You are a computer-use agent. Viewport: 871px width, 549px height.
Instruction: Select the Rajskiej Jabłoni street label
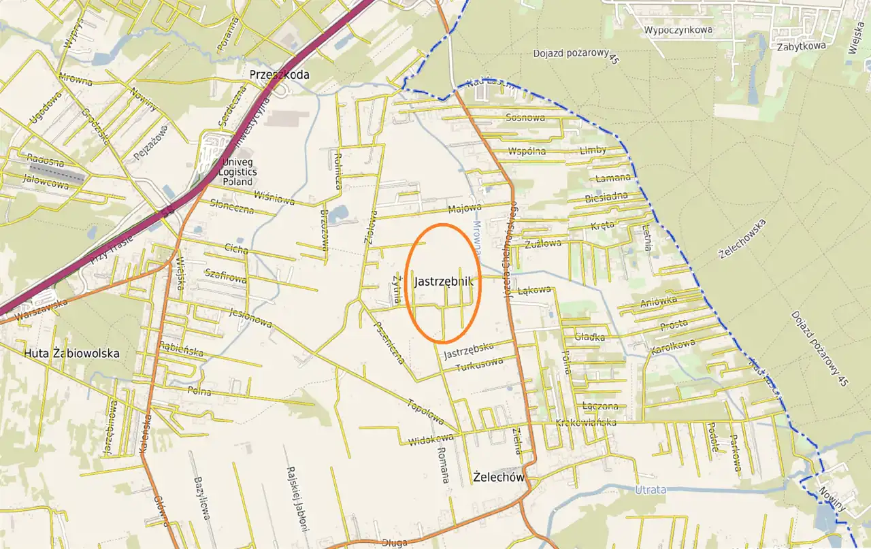coord(295,491)
